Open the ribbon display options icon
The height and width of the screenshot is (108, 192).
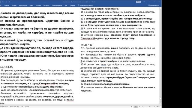(x=144, y=2)
